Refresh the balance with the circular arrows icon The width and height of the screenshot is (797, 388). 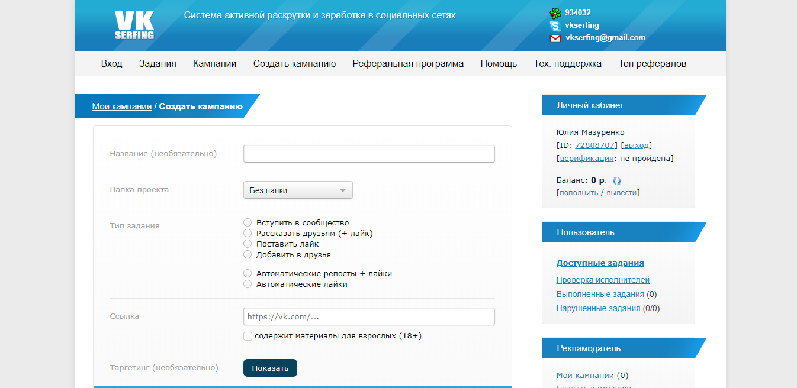tap(616, 180)
